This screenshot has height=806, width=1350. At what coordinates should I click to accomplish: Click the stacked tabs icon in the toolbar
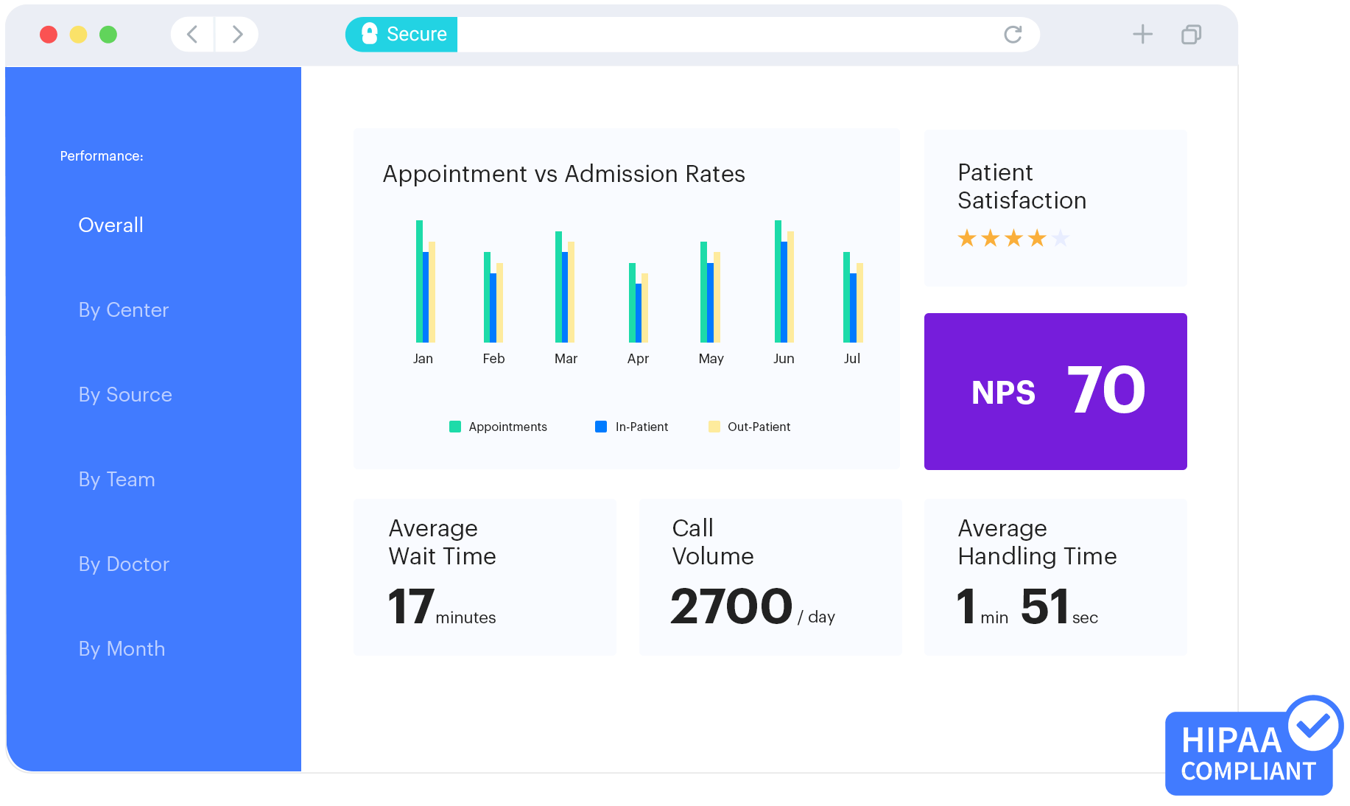1191,35
